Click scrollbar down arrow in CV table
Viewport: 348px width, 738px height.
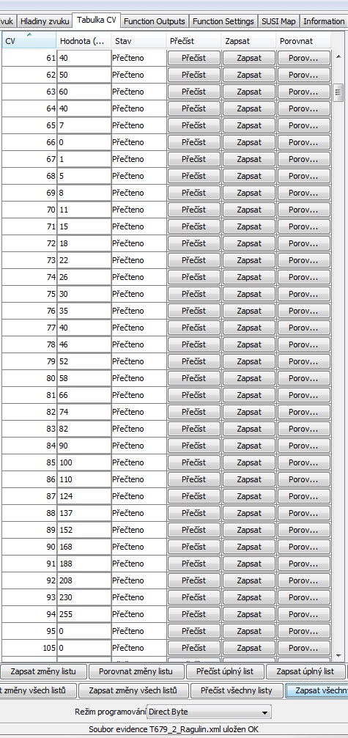(x=338, y=654)
